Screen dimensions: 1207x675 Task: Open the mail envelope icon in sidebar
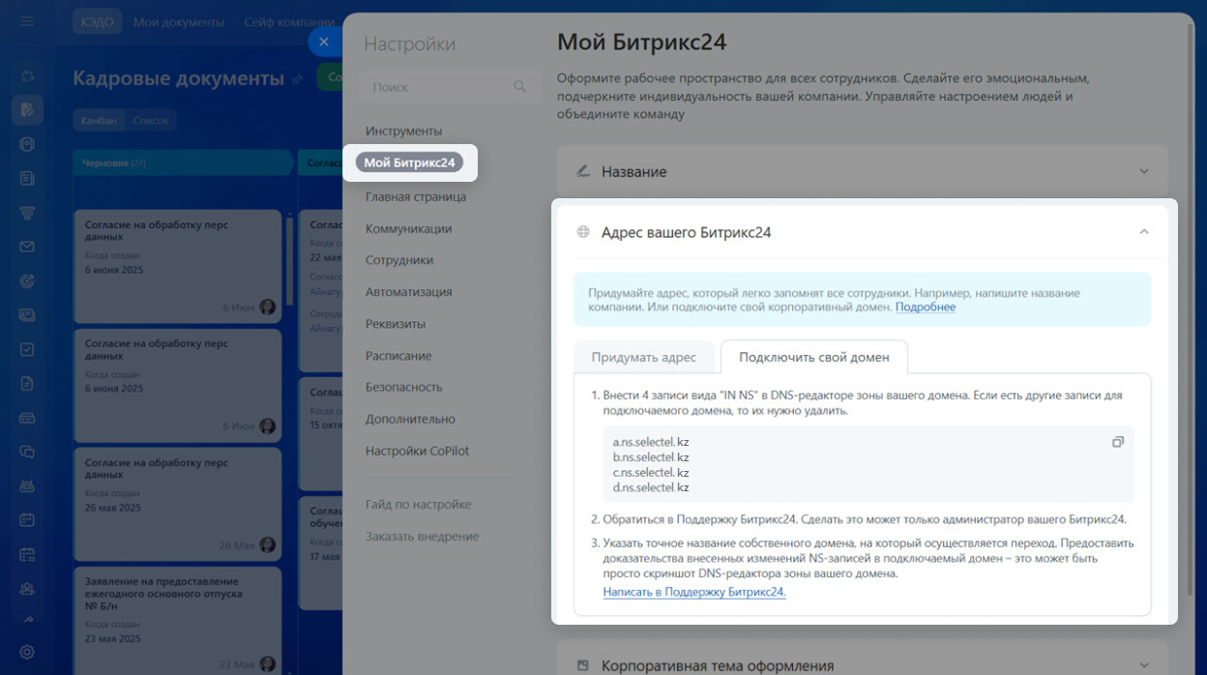pos(27,247)
